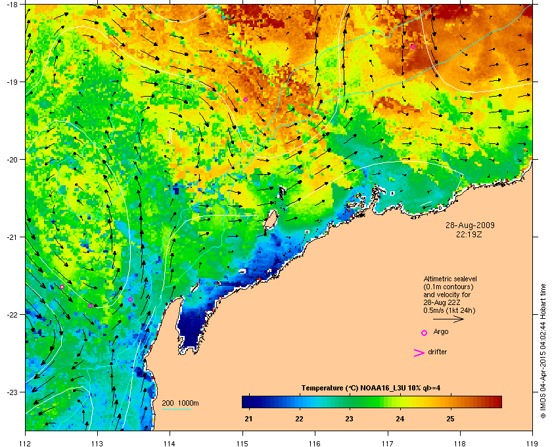Click the magenta Argo circle in legend

point(425,333)
